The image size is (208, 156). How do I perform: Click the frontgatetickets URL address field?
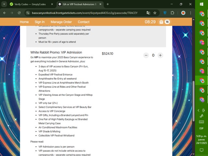(84, 13)
